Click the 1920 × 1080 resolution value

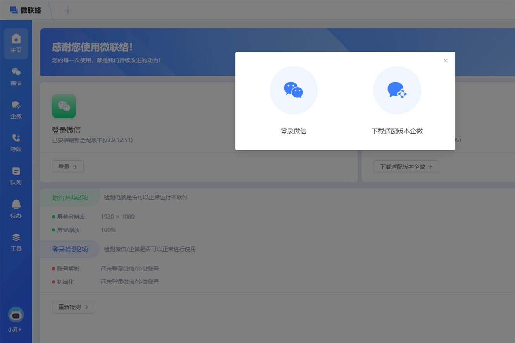(x=118, y=217)
